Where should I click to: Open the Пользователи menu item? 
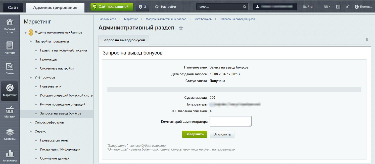(51, 86)
